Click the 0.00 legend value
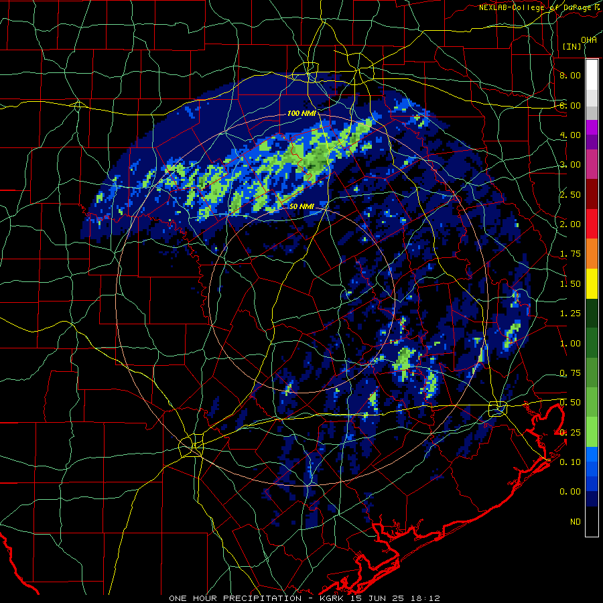 570,492
